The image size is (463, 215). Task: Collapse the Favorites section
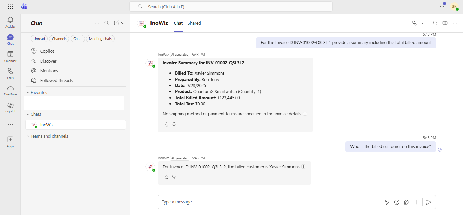[28, 92]
